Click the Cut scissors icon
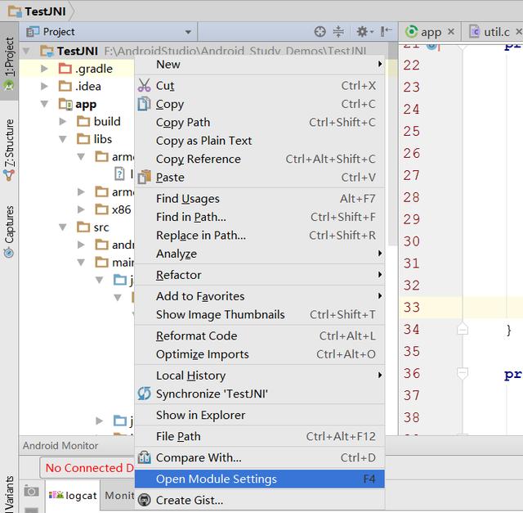 click(144, 85)
